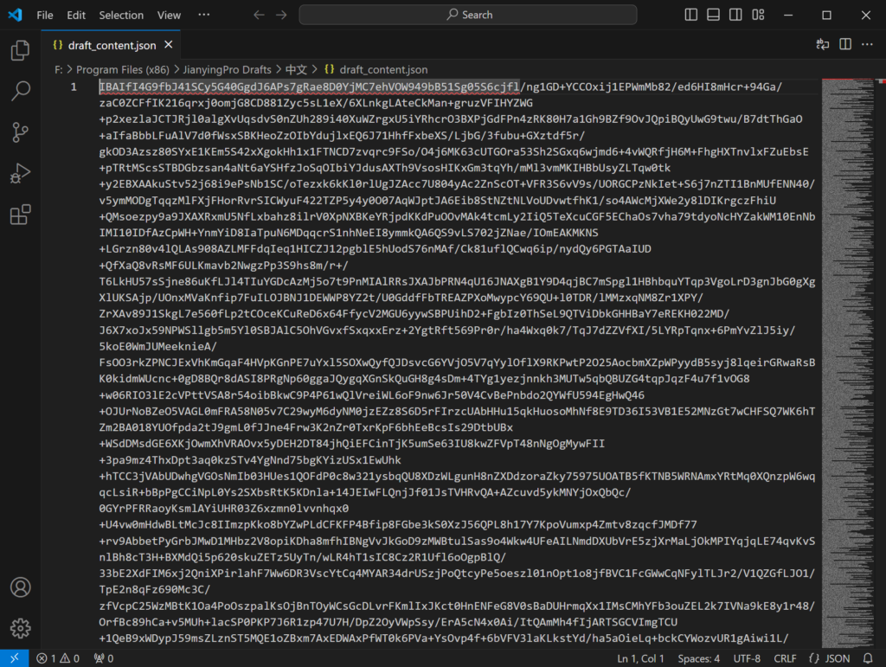Click Program Files (x86) breadcrumb

(123, 69)
